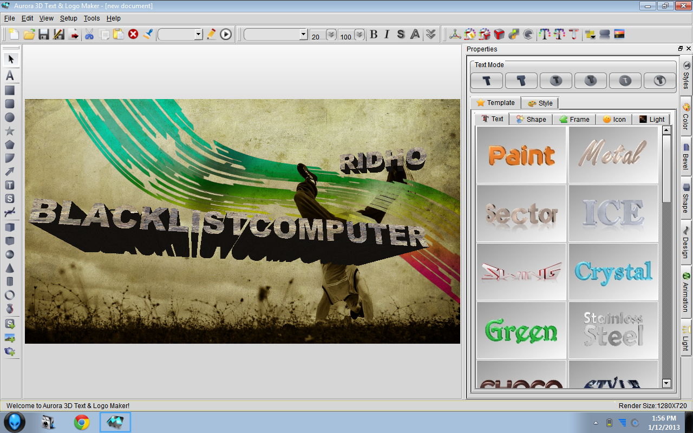Toggle italic text formatting
Viewport: 693px width, 433px height.
387,34
